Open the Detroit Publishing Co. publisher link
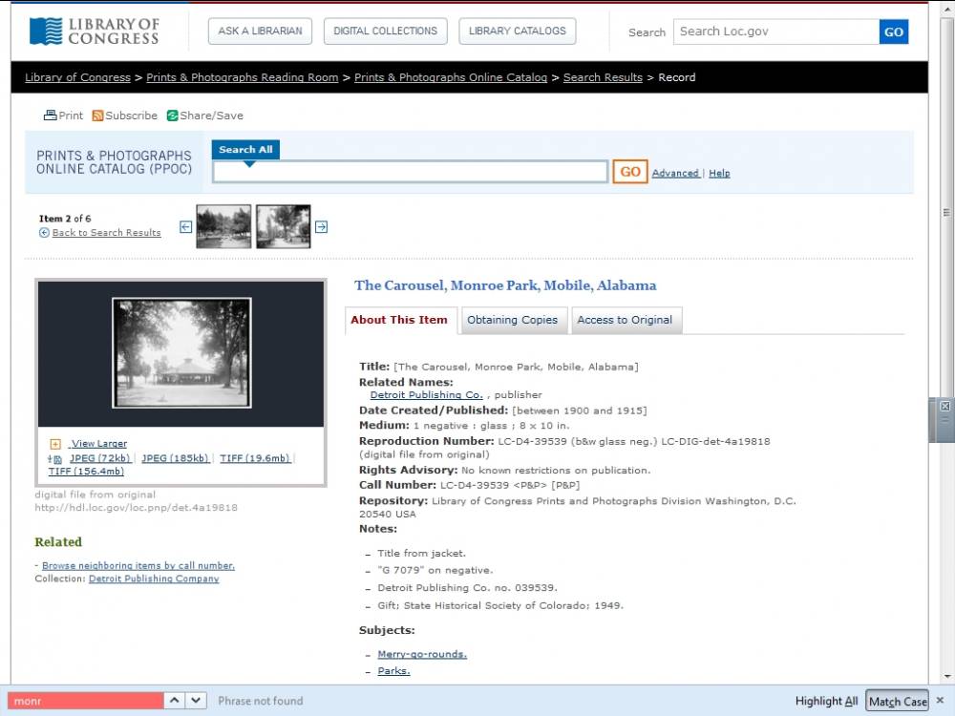The image size is (955, 716). click(426, 394)
